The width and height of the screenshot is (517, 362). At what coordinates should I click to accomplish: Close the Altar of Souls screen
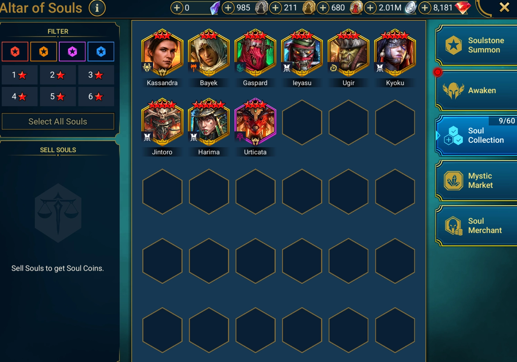504,7
